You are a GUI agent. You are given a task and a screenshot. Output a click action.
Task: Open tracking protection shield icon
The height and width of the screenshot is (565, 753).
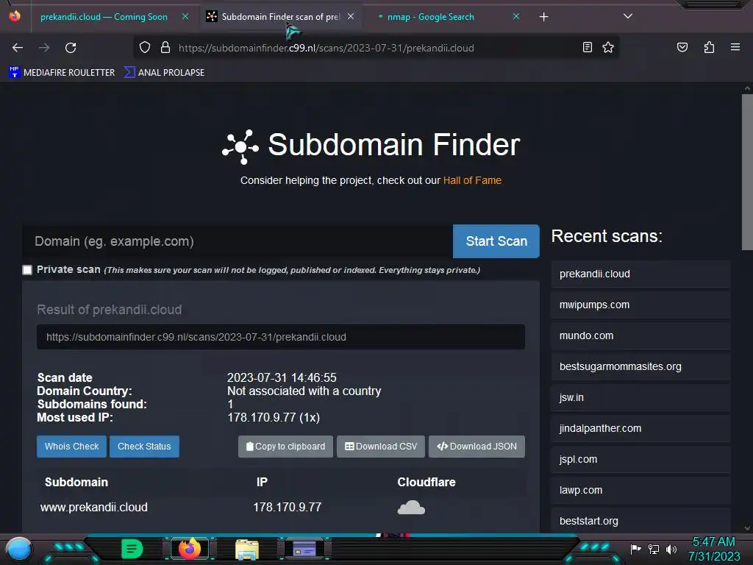tap(145, 48)
